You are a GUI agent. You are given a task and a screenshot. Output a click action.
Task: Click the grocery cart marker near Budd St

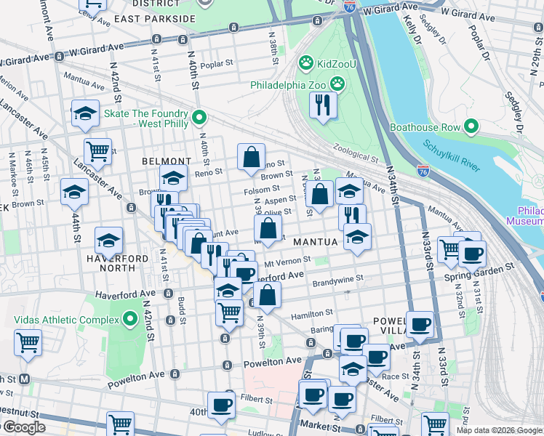[229, 314]
